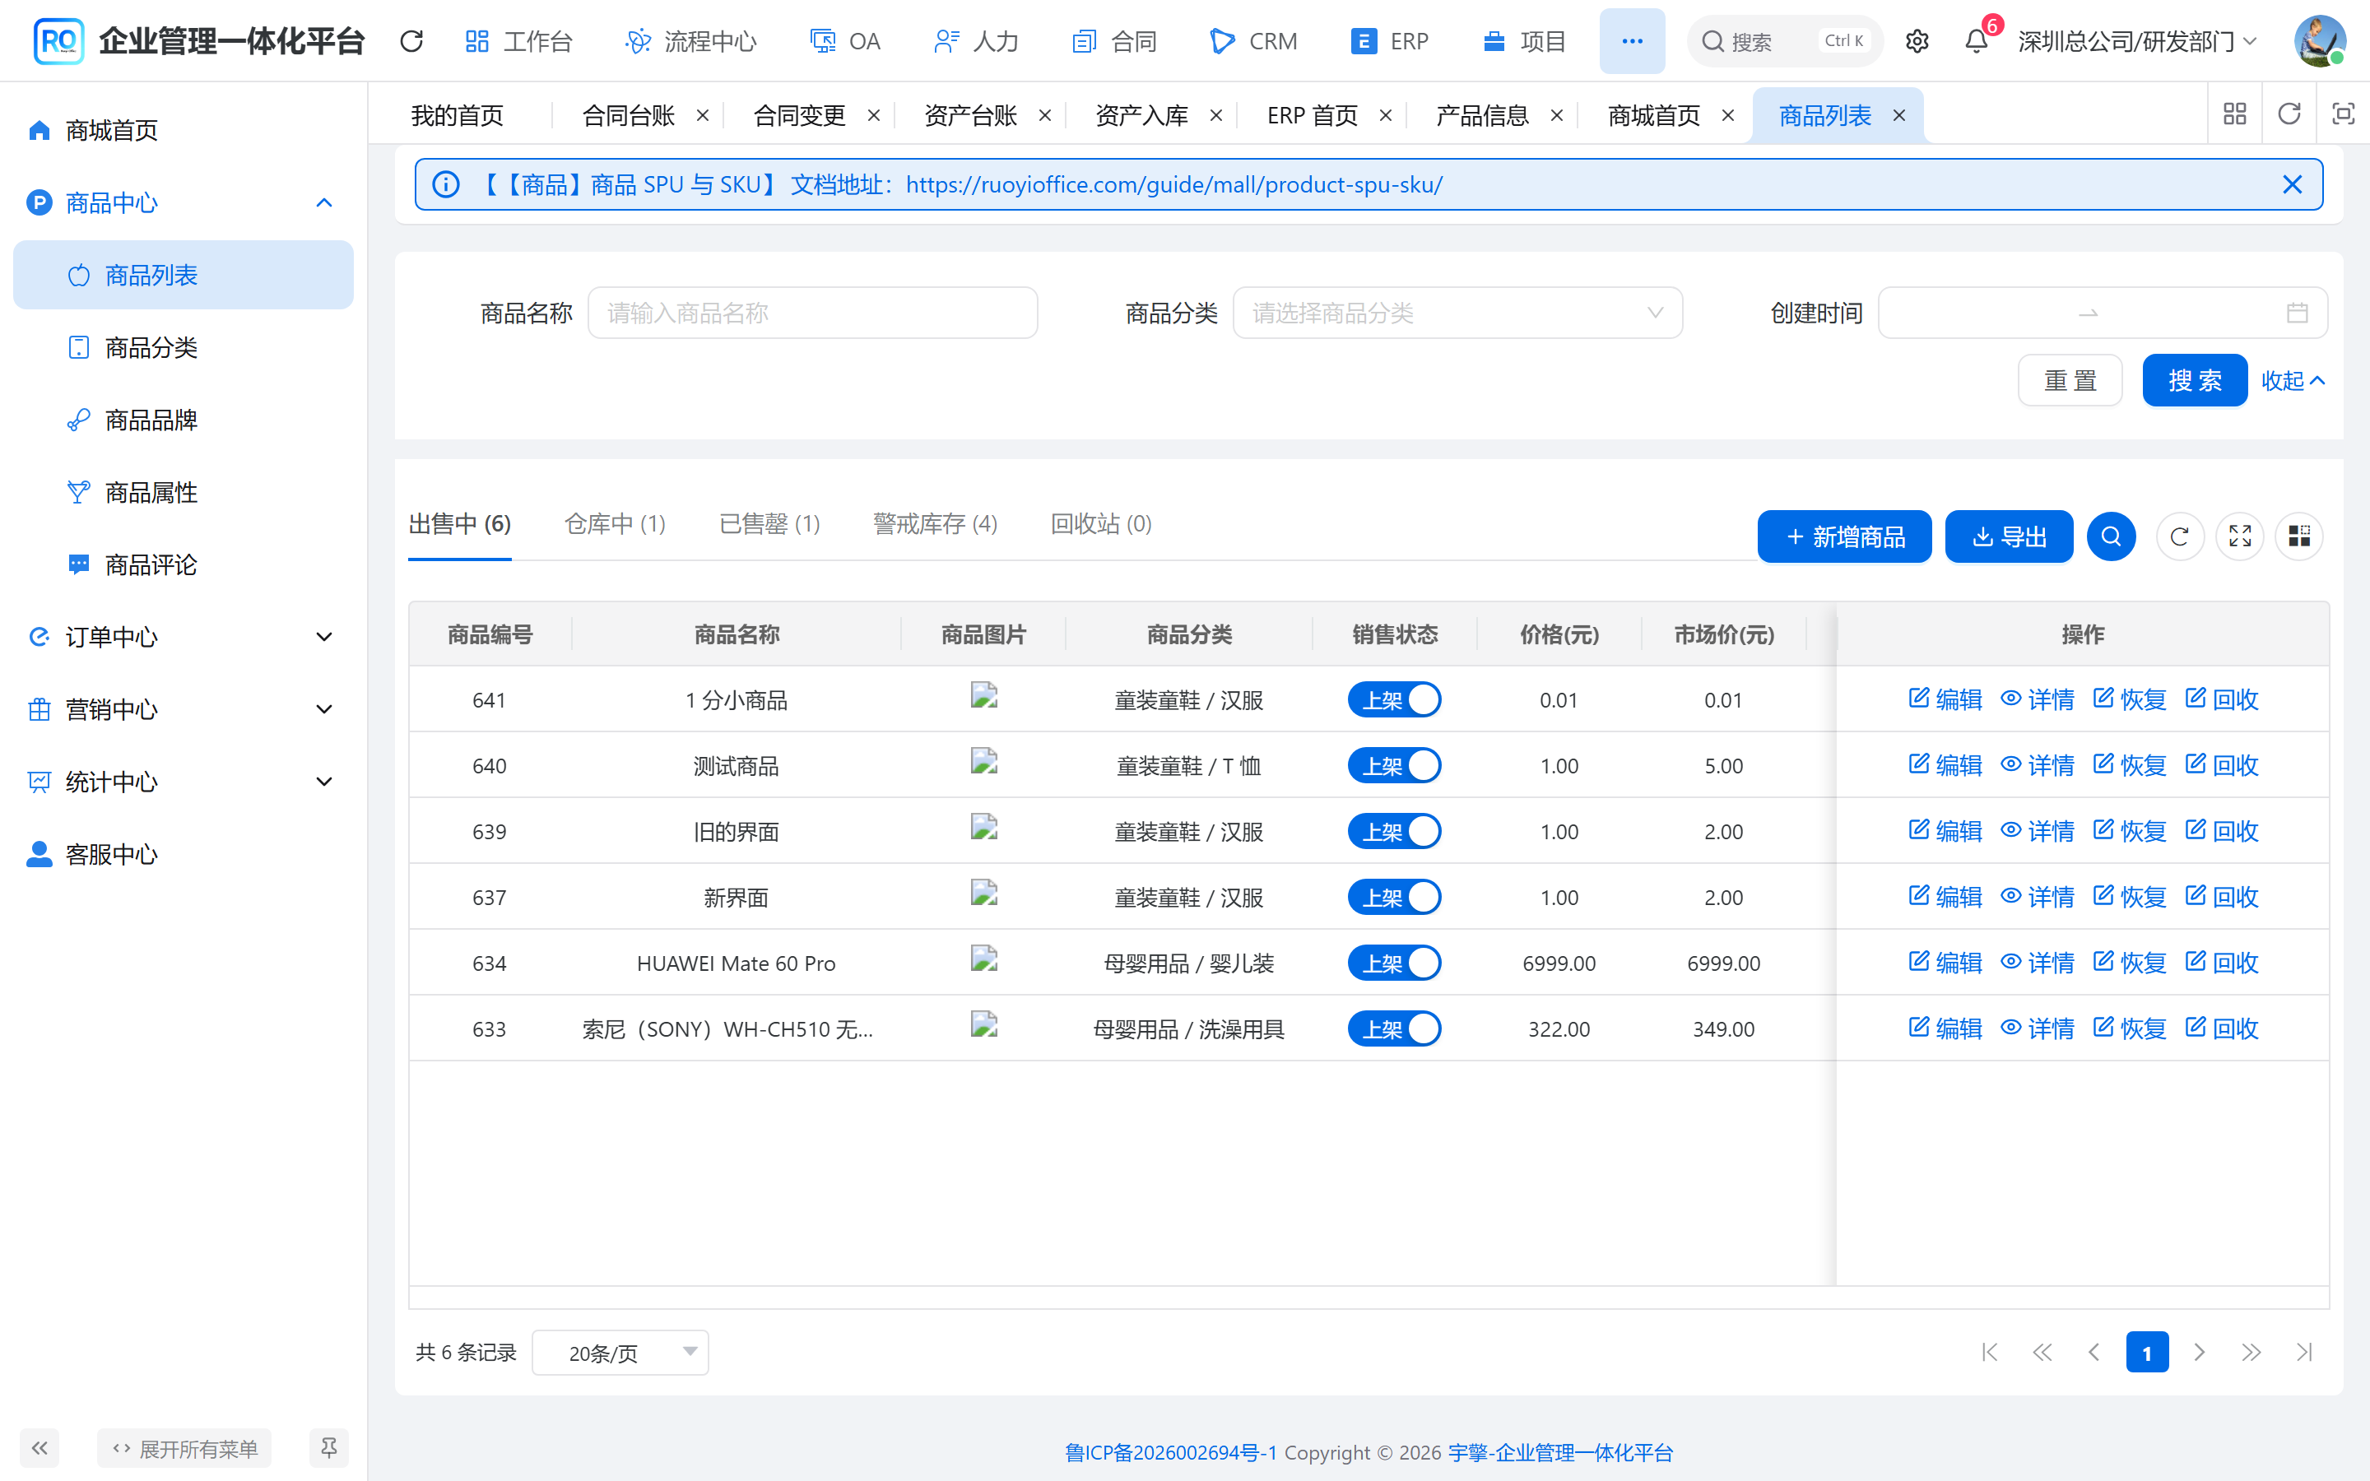Click the 新增商品 button

[1844, 536]
